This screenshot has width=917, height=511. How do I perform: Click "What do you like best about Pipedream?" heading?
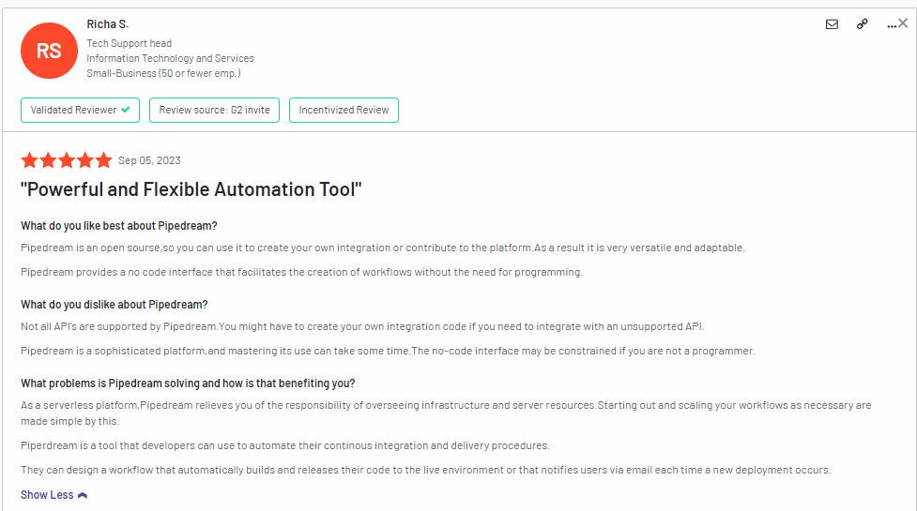click(x=118, y=226)
